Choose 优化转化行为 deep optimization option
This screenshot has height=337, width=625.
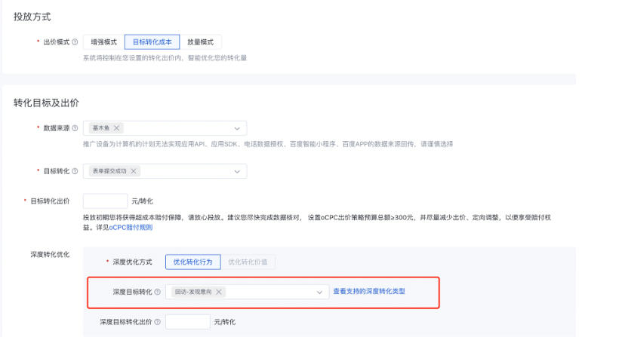[x=193, y=262]
